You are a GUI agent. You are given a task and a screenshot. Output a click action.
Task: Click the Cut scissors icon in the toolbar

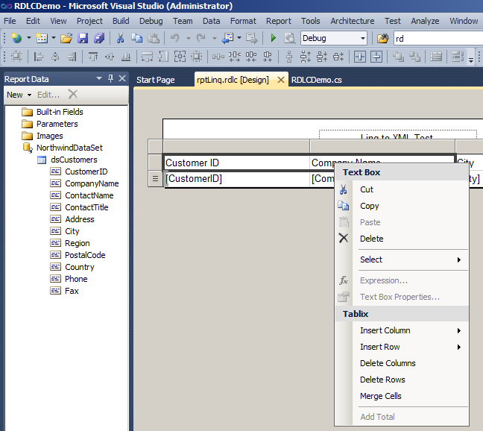[x=120, y=38]
